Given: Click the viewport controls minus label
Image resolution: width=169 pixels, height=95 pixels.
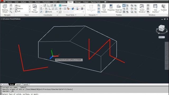Looking at the screenshot, I should 2,19.
